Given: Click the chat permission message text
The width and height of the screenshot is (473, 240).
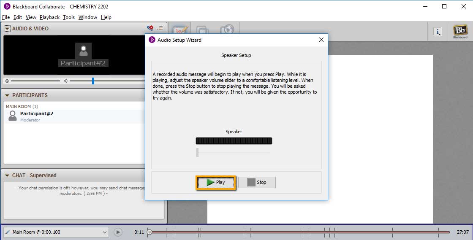Looking at the screenshot, I should pyautogui.click(x=81, y=191).
